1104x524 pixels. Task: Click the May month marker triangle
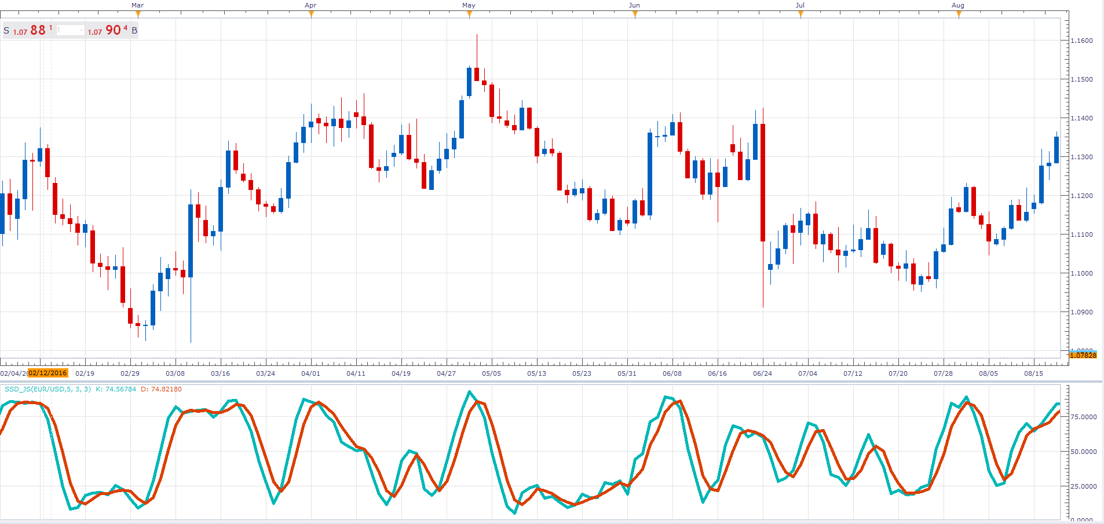click(x=469, y=14)
